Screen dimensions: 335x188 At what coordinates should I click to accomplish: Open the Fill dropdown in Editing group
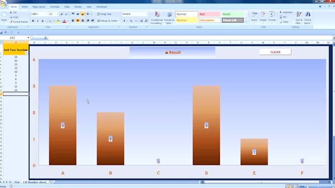[284, 17]
